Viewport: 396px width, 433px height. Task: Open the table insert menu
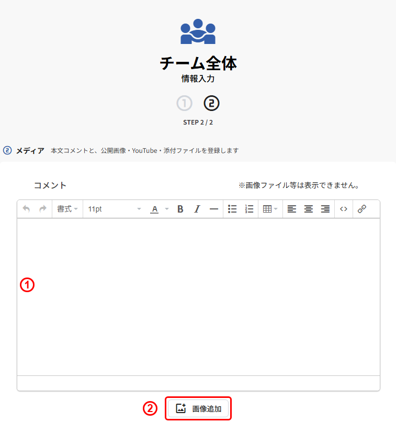click(270, 209)
